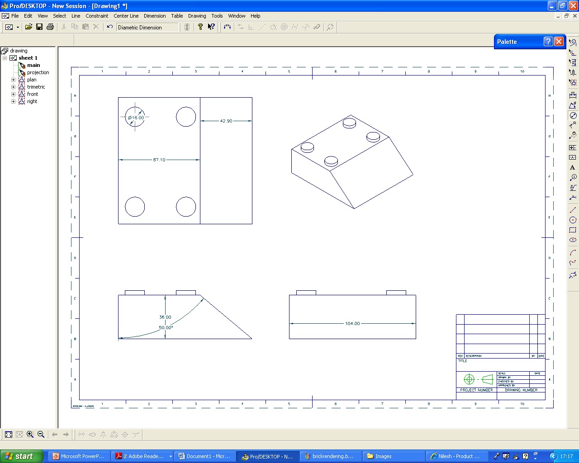Screen dimensions: 579x463
Task: Expand the trimetric node in the browser
Action: 13,87
